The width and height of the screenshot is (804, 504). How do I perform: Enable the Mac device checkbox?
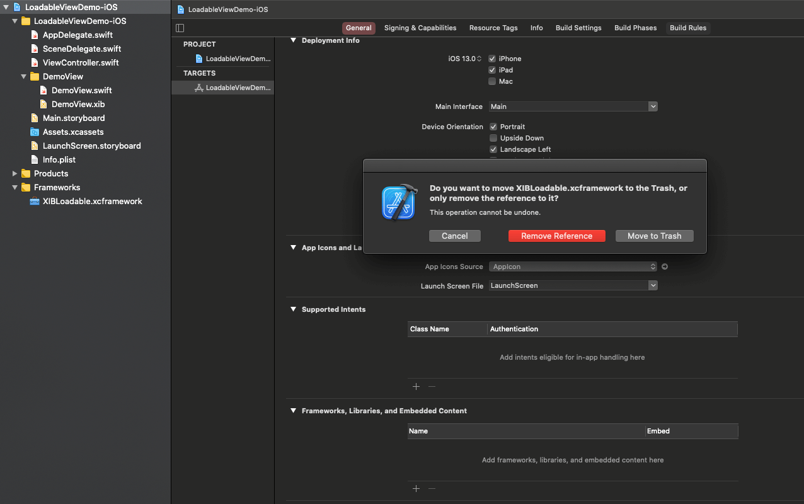(492, 81)
